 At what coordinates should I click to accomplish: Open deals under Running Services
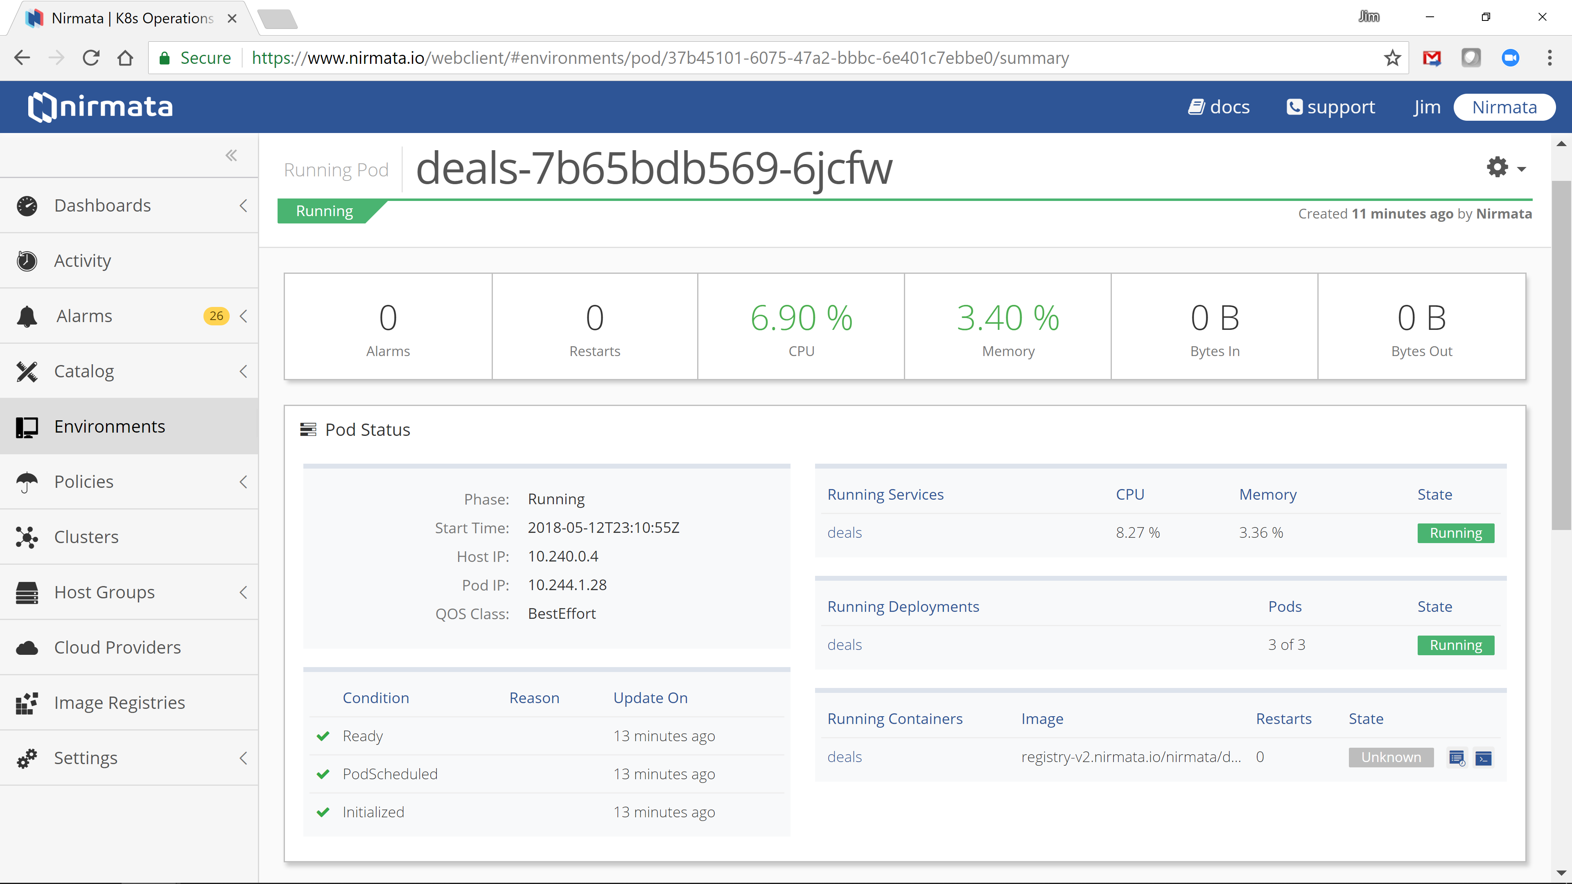pos(845,532)
